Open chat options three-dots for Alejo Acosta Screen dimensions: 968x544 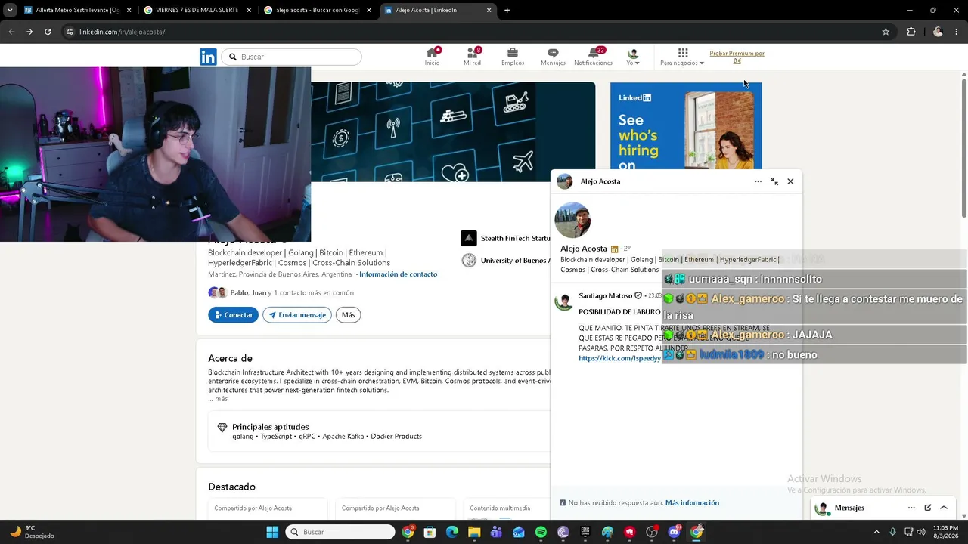[x=758, y=181]
